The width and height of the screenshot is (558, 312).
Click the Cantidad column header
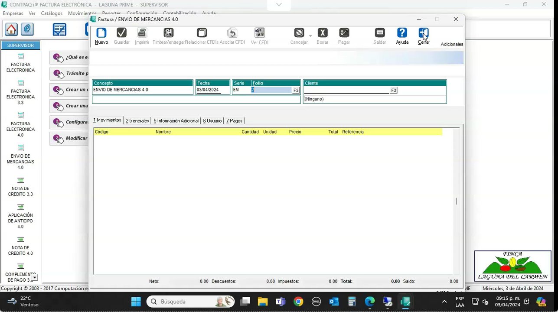click(x=250, y=132)
